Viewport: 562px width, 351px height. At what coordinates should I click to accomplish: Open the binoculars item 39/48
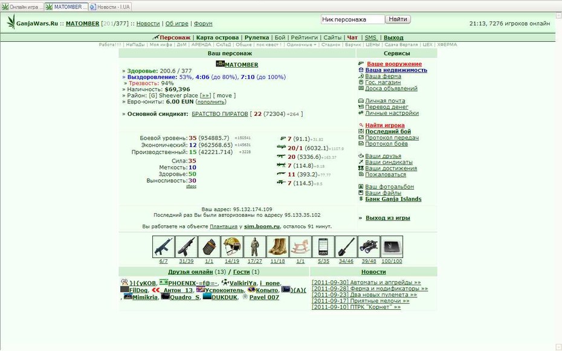click(x=369, y=246)
